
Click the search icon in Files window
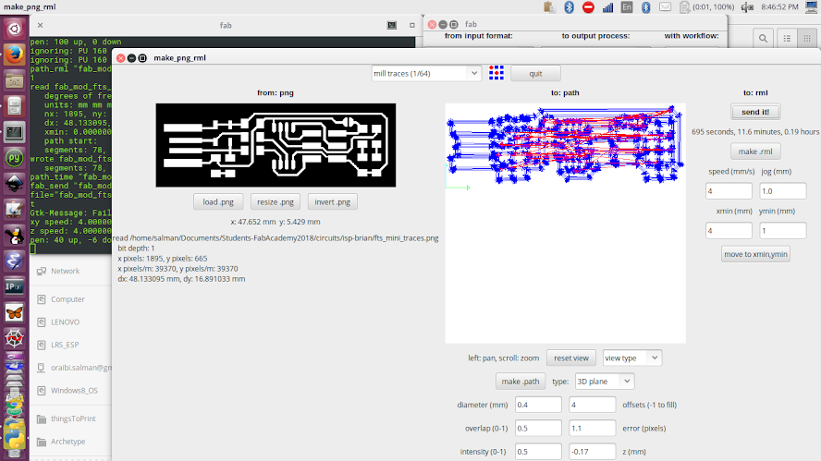tap(763, 38)
